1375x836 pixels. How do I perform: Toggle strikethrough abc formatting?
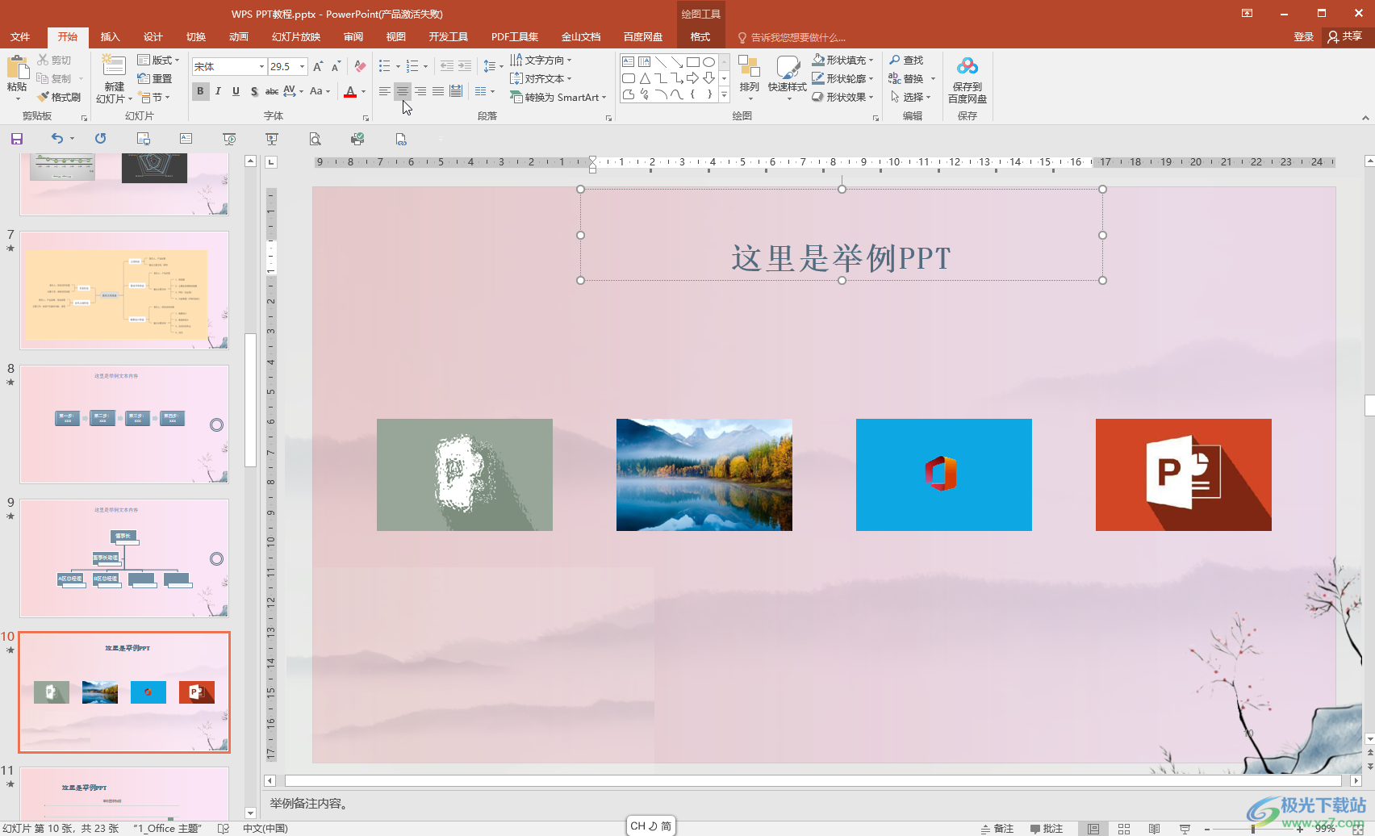click(272, 91)
